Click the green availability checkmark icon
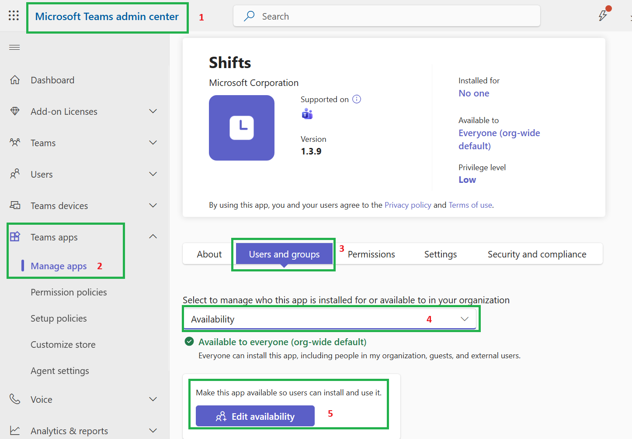 pos(189,341)
